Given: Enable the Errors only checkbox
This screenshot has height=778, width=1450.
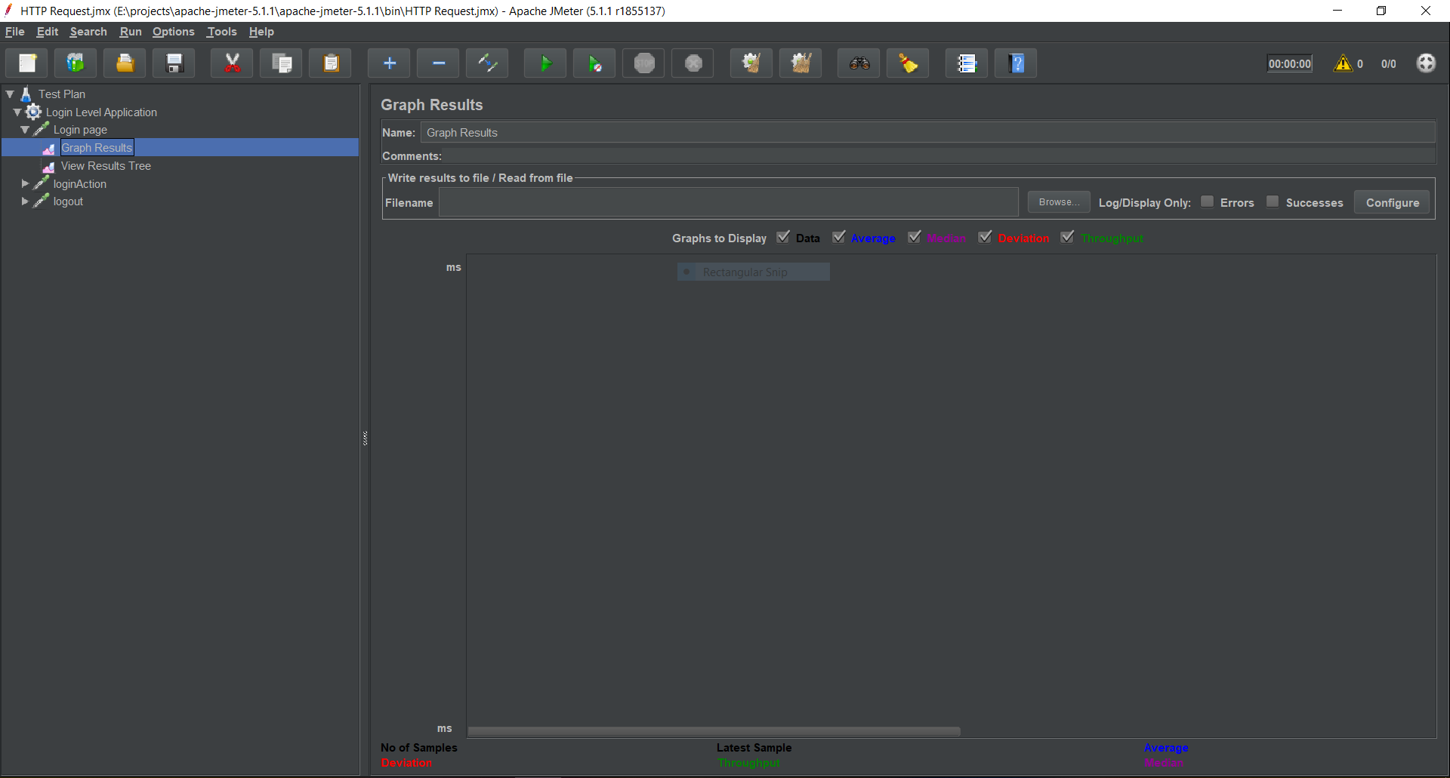Looking at the screenshot, I should 1207,201.
